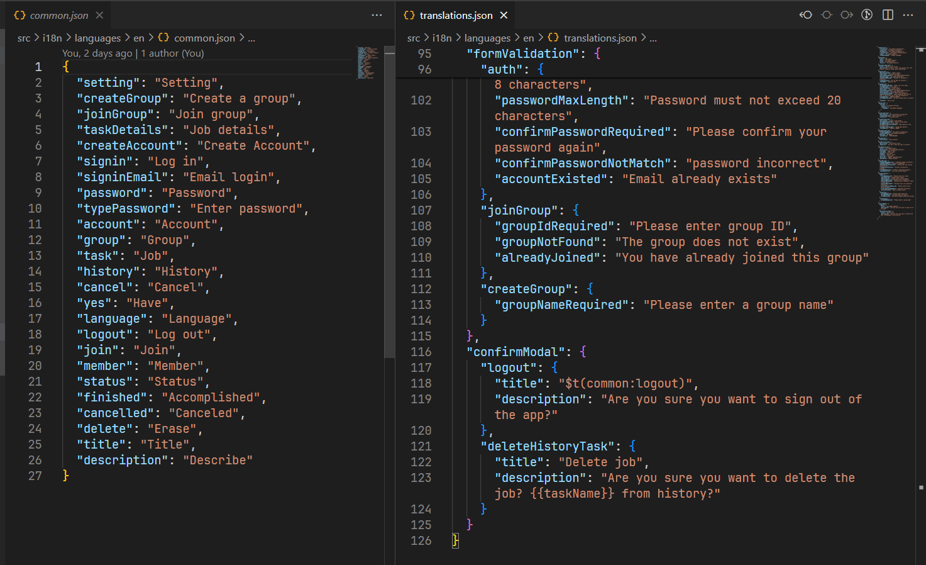Screen dimensions: 926x565
Task: Click 'You, 2 days ago' blame code lens
Action: click(x=97, y=53)
